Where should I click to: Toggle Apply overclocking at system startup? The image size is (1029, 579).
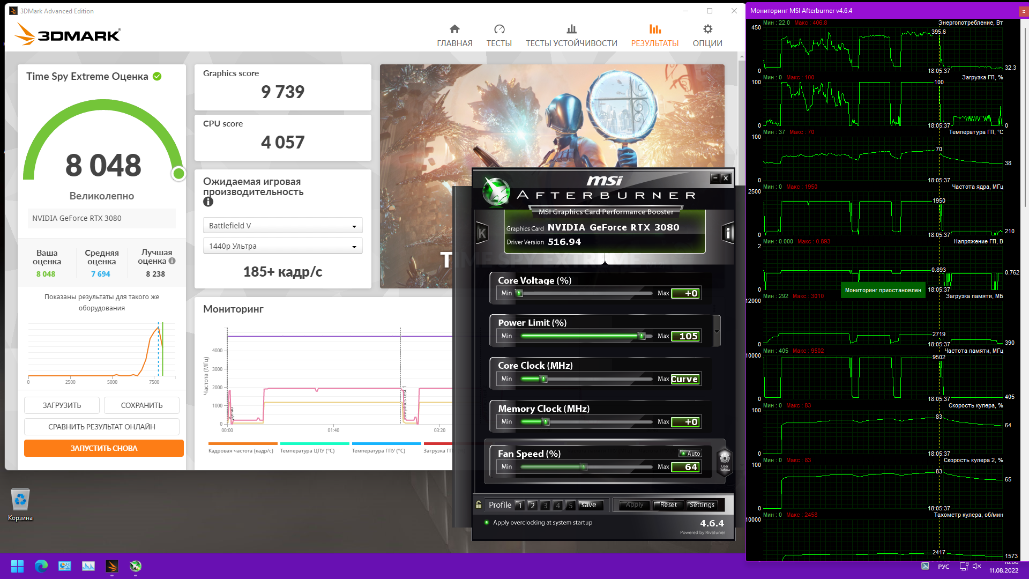[487, 523]
